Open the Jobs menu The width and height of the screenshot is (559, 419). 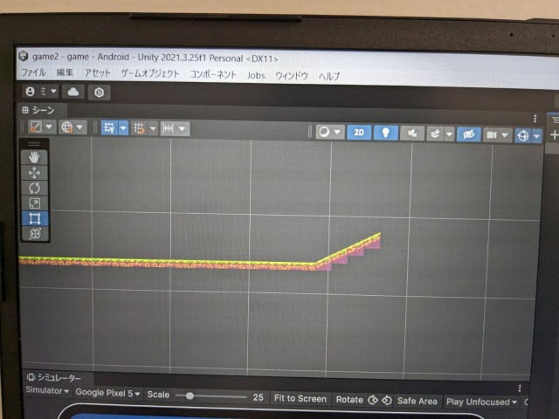click(x=256, y=75)
